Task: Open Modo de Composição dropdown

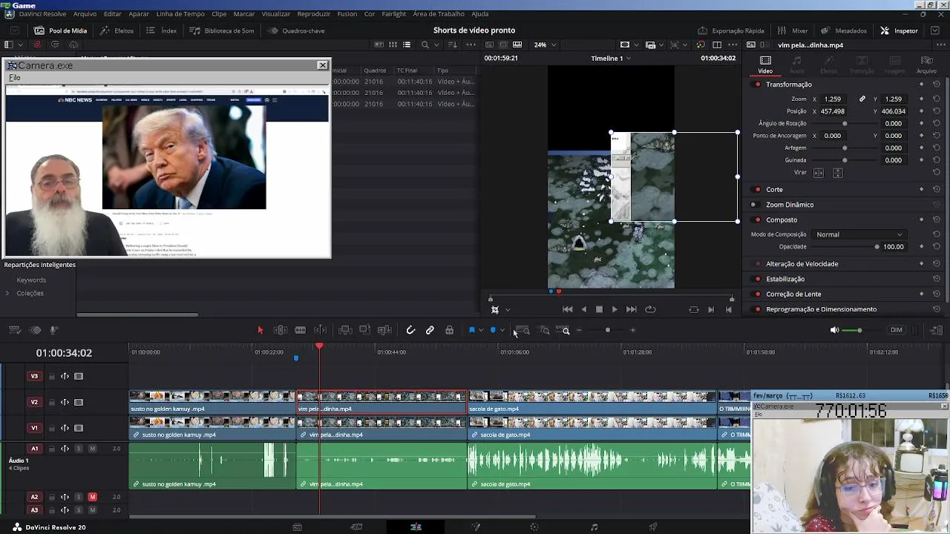Action: click(859, 234)
